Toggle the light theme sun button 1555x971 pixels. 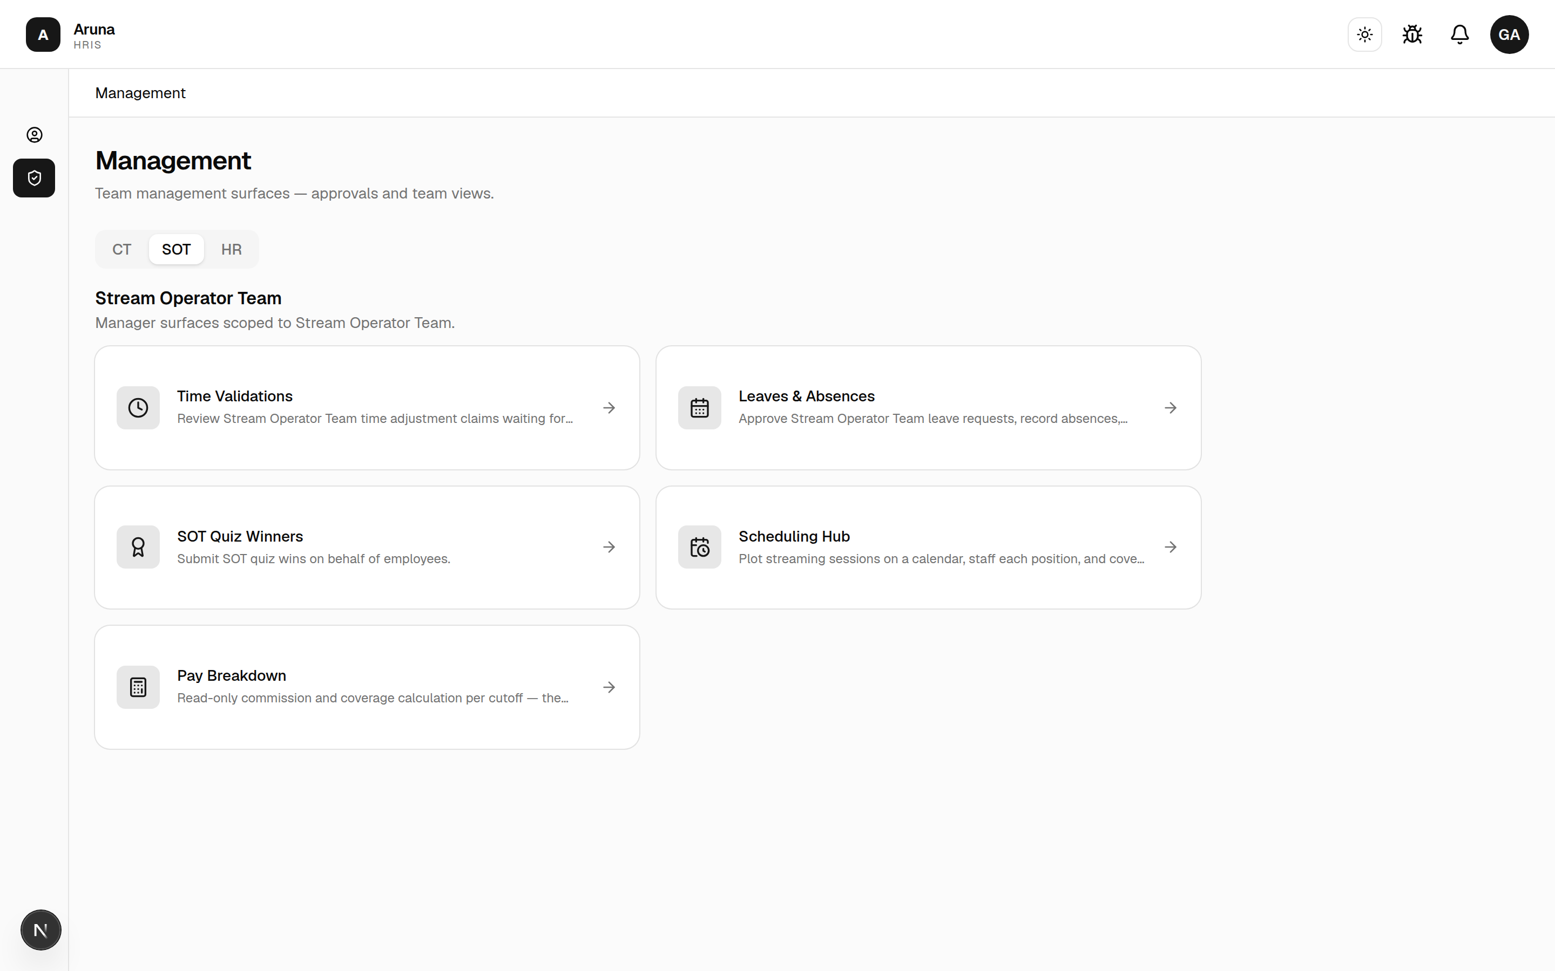[x=1365, y=35]
